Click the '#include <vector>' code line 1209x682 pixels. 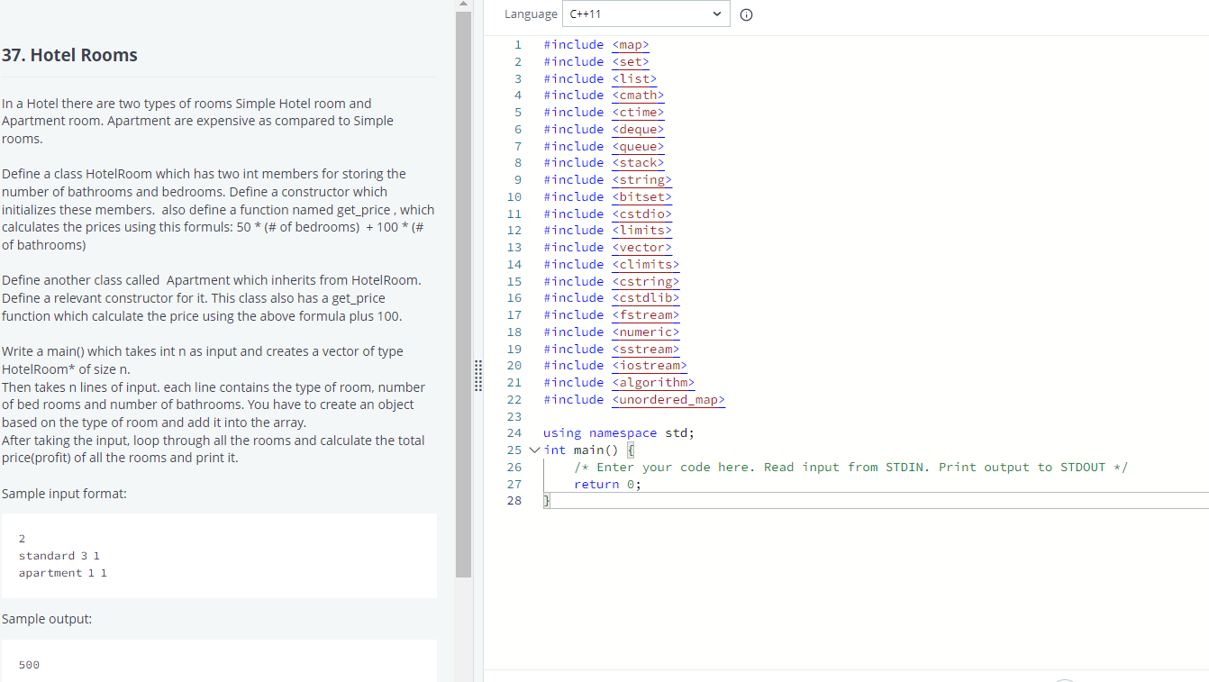[607, 248]
